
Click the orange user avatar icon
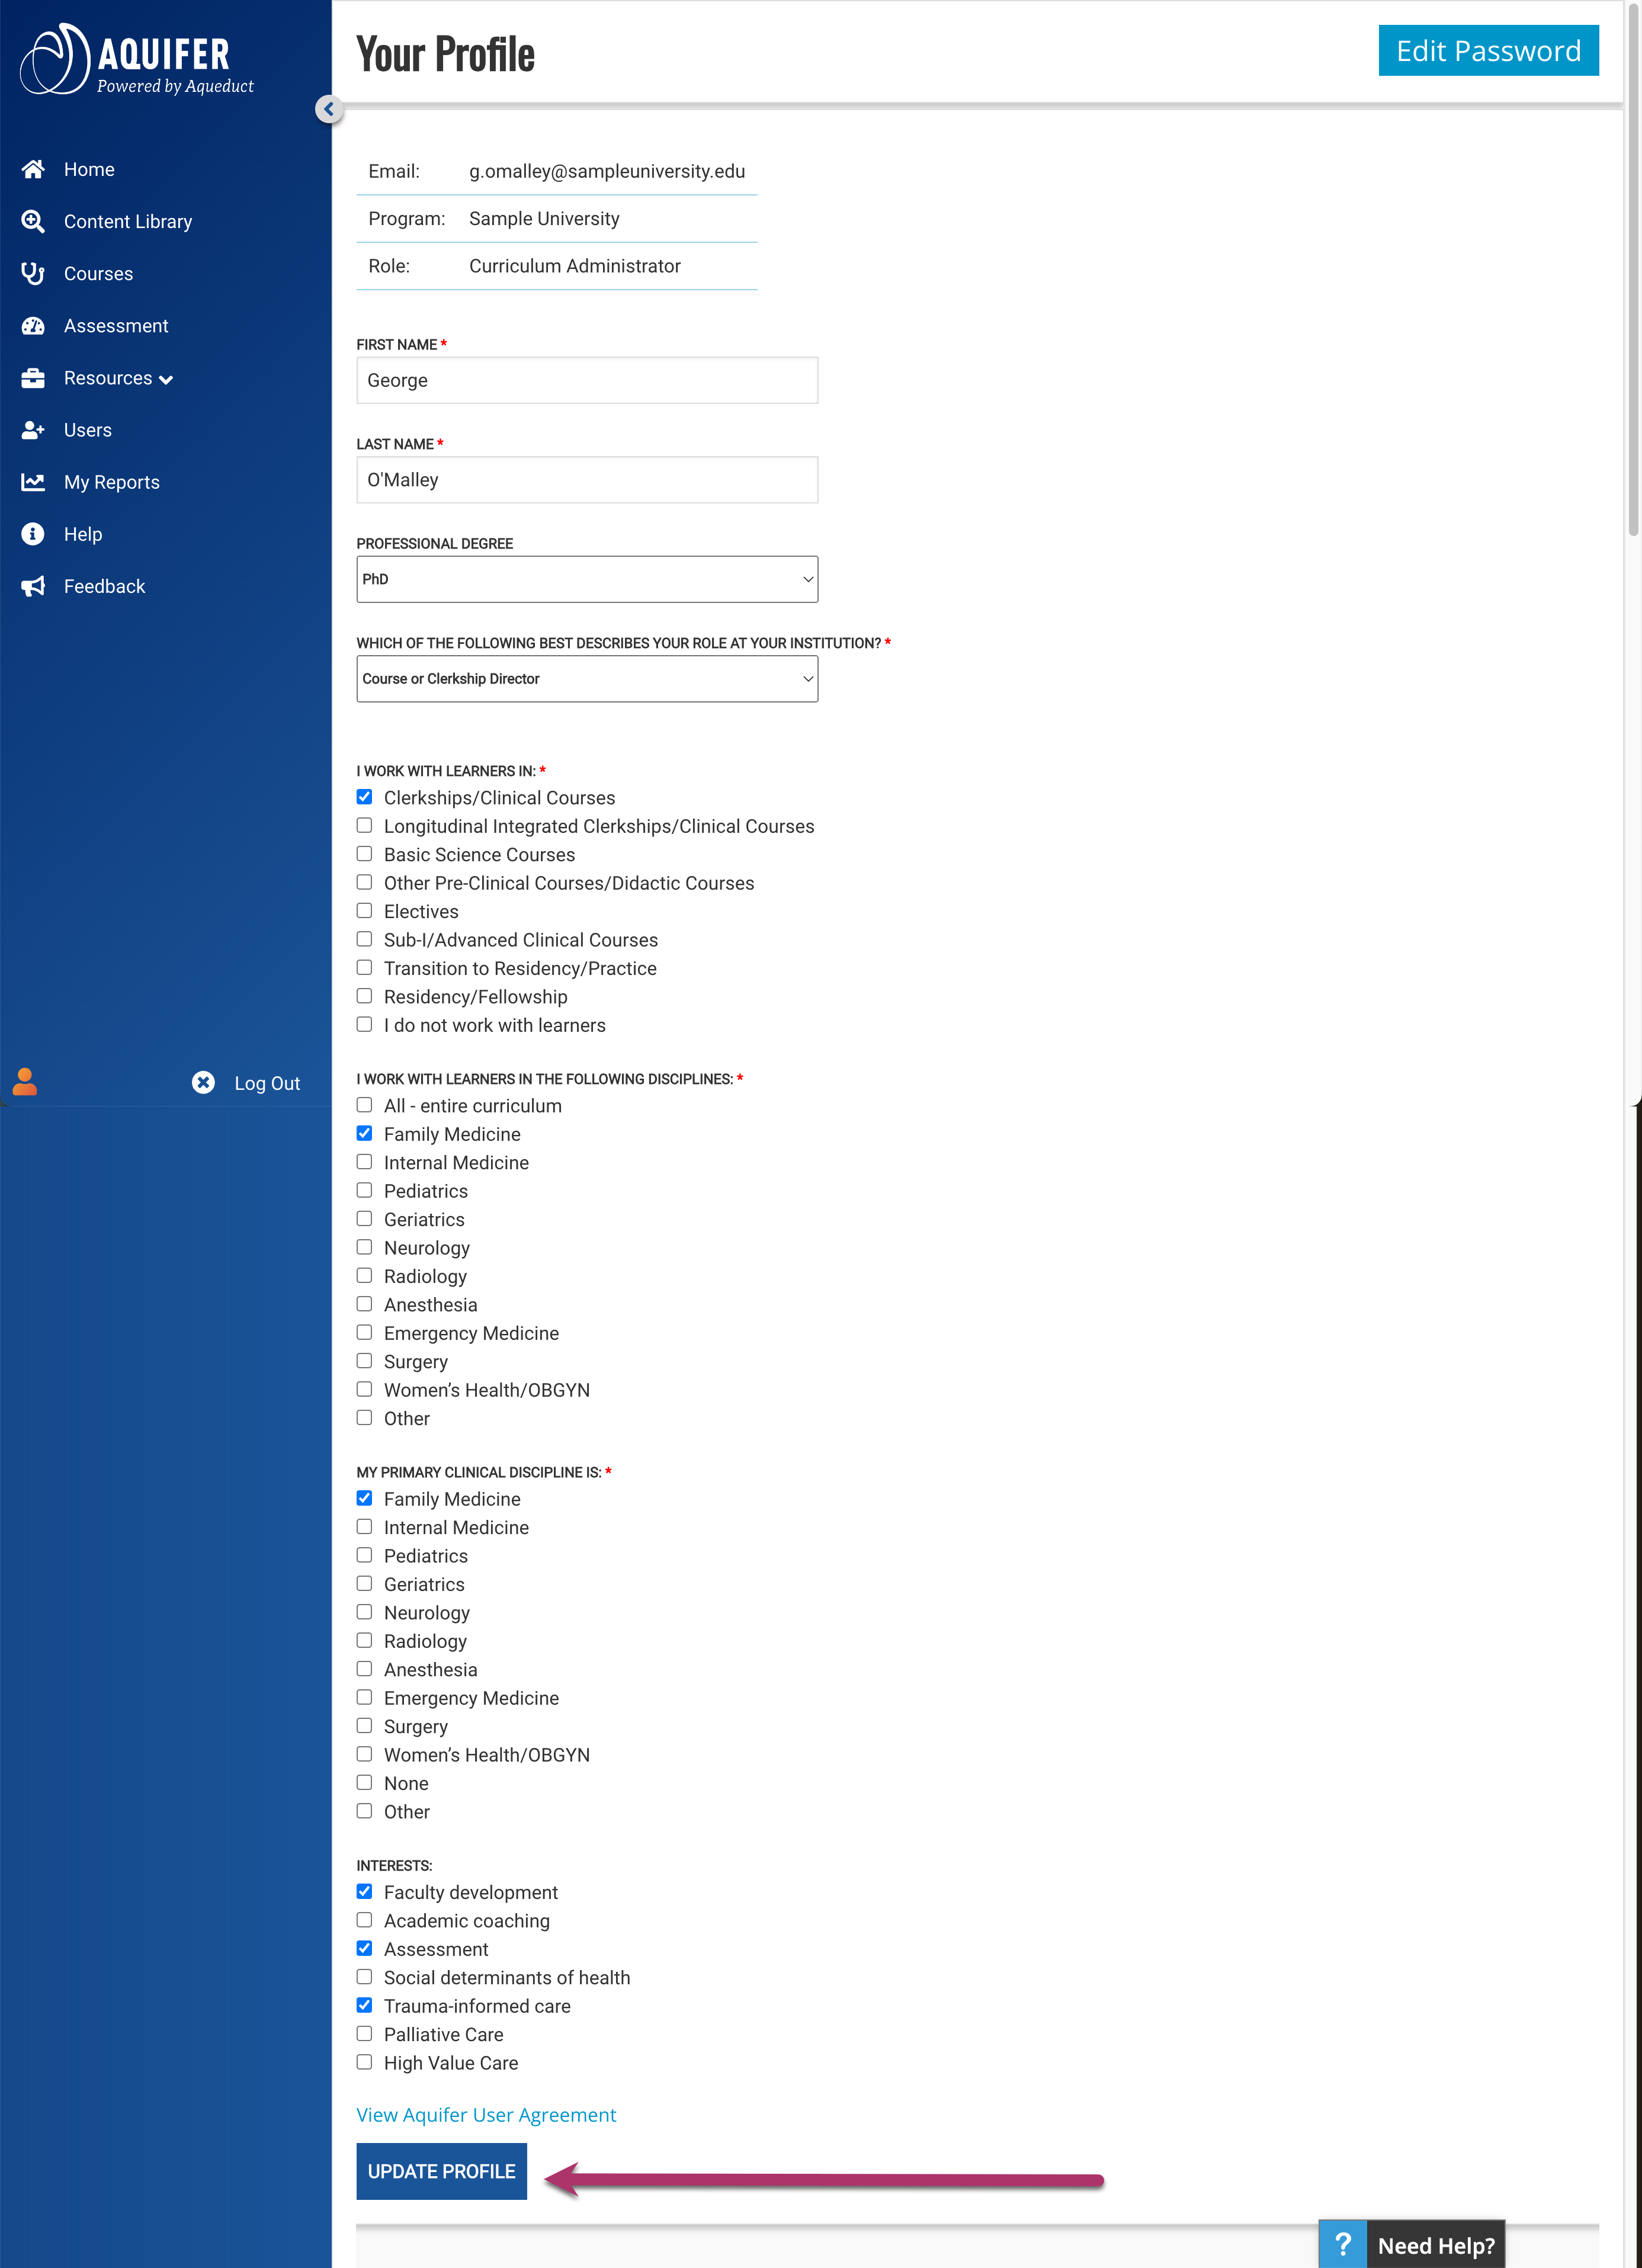tap(25, 1082)
